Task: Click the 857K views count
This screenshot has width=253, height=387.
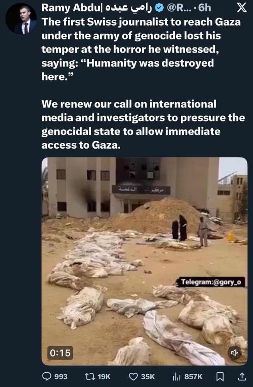Action: coord(193,377)
